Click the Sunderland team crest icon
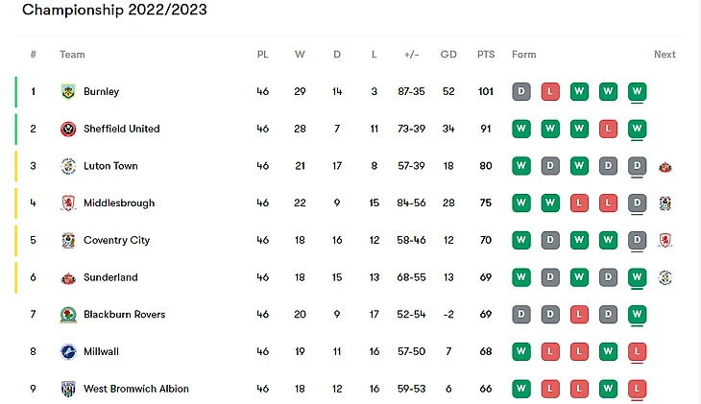The height and width of the screenshot is (404, 701). point(68,277)
